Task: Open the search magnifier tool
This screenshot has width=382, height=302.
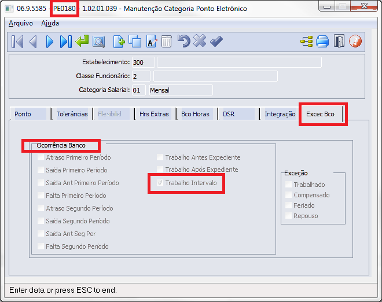Action: [x=98, y=42]
